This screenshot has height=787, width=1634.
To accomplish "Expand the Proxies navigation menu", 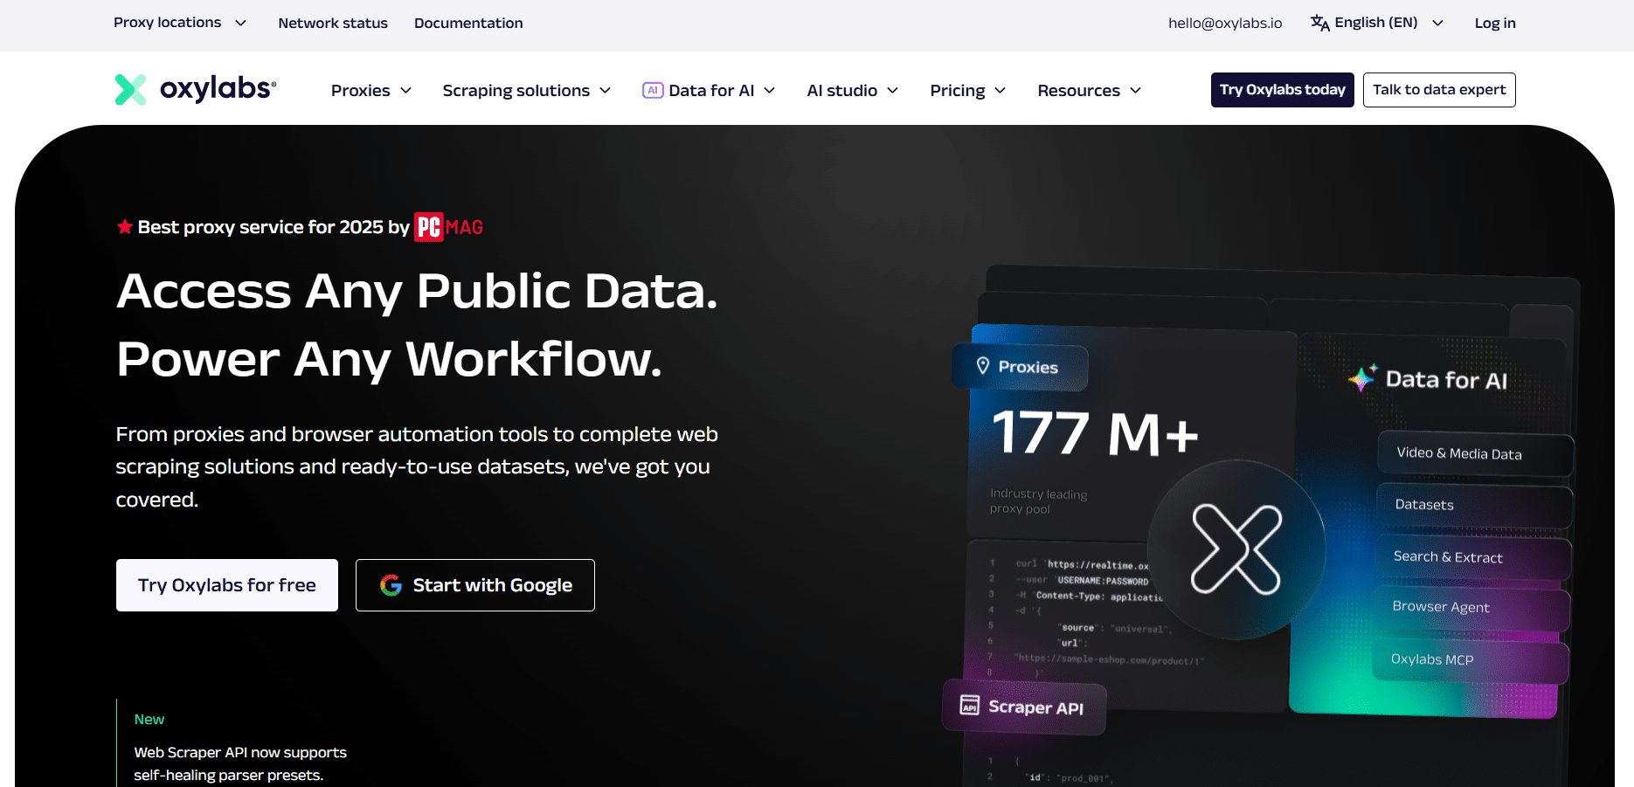I will point(371,90).
